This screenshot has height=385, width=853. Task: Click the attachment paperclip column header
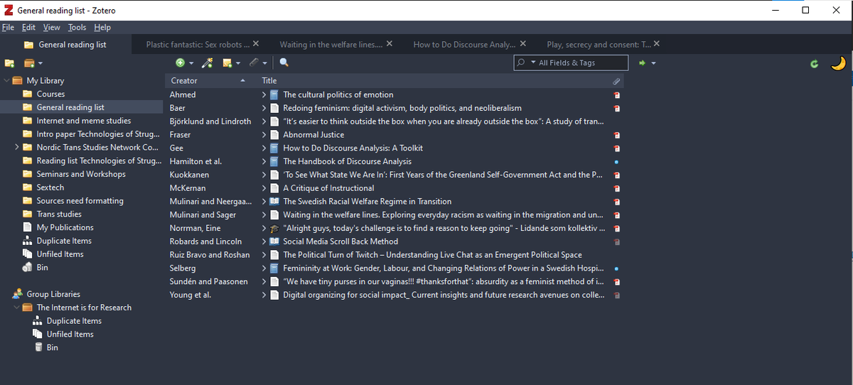(616, 81)
